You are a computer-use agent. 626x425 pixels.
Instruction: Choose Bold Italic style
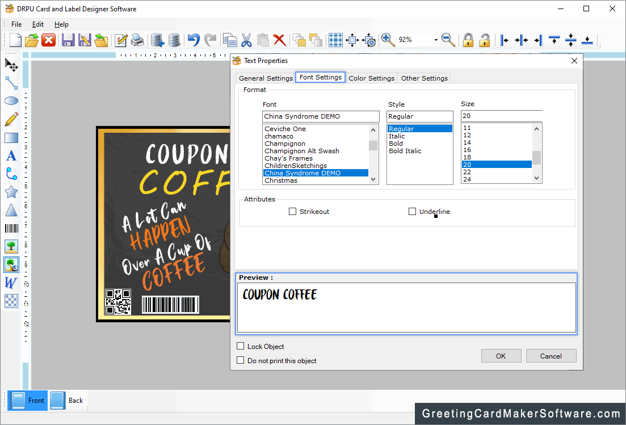tap(405, 151)
